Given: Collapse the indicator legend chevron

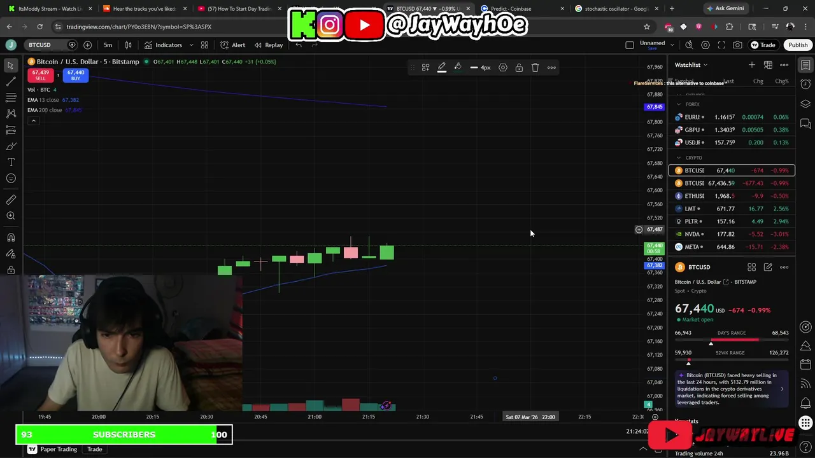Looking at the screenshot, I should click(x=33, y=121).
